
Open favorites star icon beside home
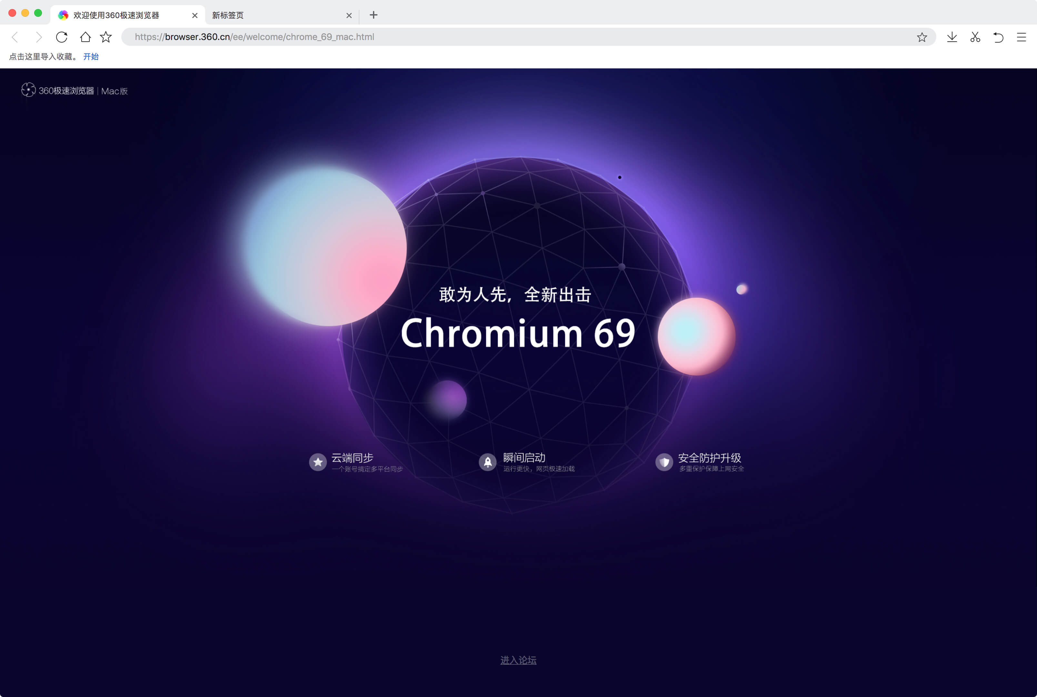[x=106, y=37]
